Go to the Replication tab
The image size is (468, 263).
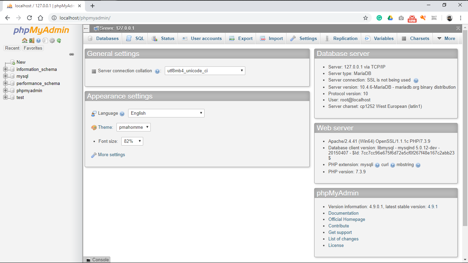[341, 39]
